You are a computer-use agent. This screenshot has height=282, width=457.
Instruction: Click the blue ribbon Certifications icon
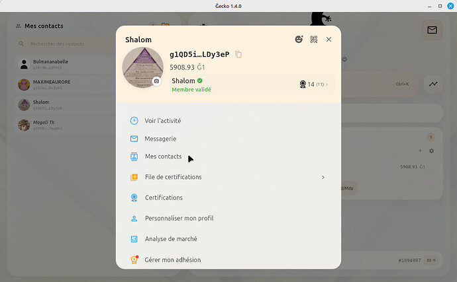pyautogui.click(x=134, y=197)
